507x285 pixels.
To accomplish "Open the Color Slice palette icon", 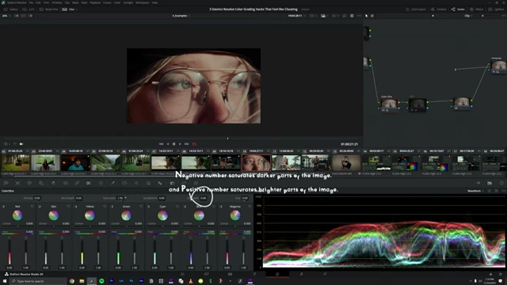I will [89, 183].
